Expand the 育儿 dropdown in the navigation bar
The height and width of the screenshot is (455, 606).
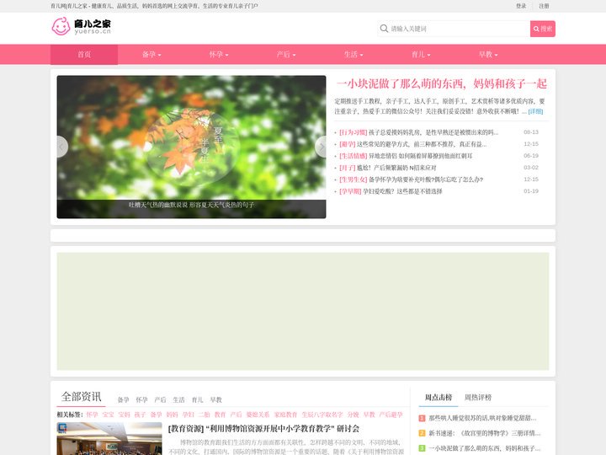[421, 55]
